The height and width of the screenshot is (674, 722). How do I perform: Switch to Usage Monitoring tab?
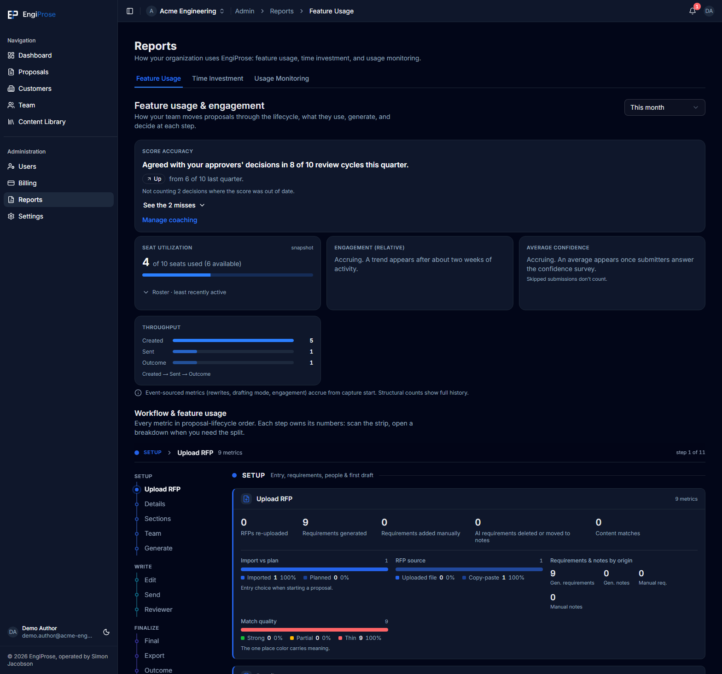[282, 78]
